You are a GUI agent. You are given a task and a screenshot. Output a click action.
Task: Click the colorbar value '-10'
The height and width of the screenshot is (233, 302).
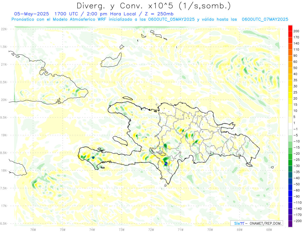click(297, 141)
